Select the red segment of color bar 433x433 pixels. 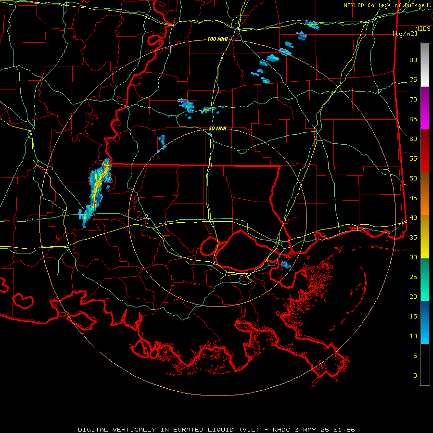coord(425,151)
